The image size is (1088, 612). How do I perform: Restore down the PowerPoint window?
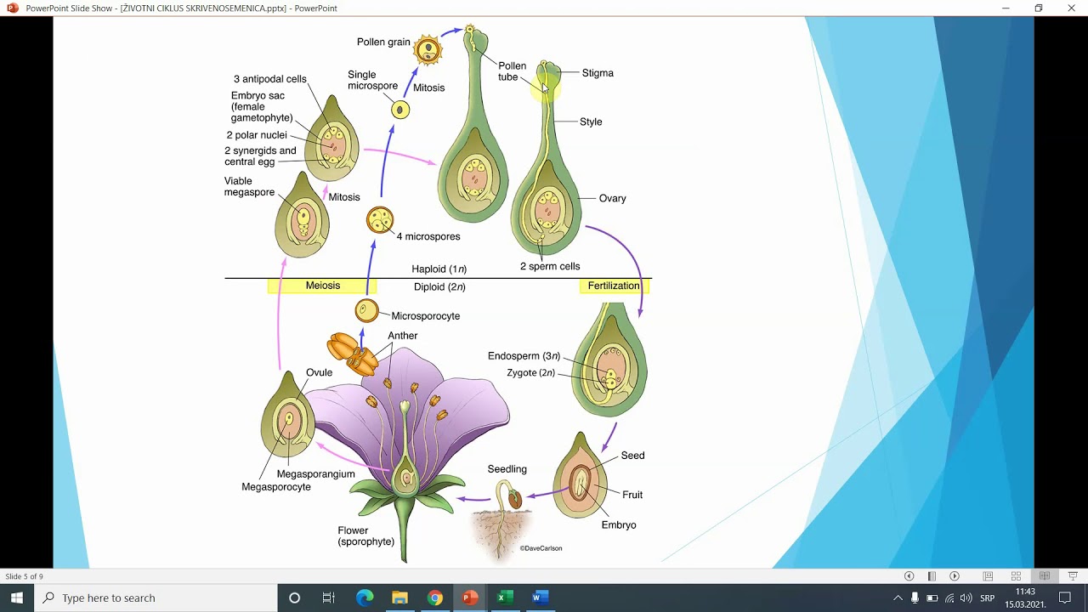1038,8
